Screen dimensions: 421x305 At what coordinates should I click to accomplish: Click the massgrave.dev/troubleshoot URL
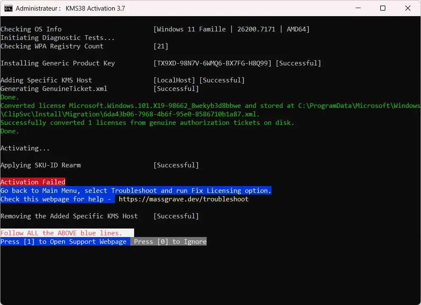tap(183, 199)
